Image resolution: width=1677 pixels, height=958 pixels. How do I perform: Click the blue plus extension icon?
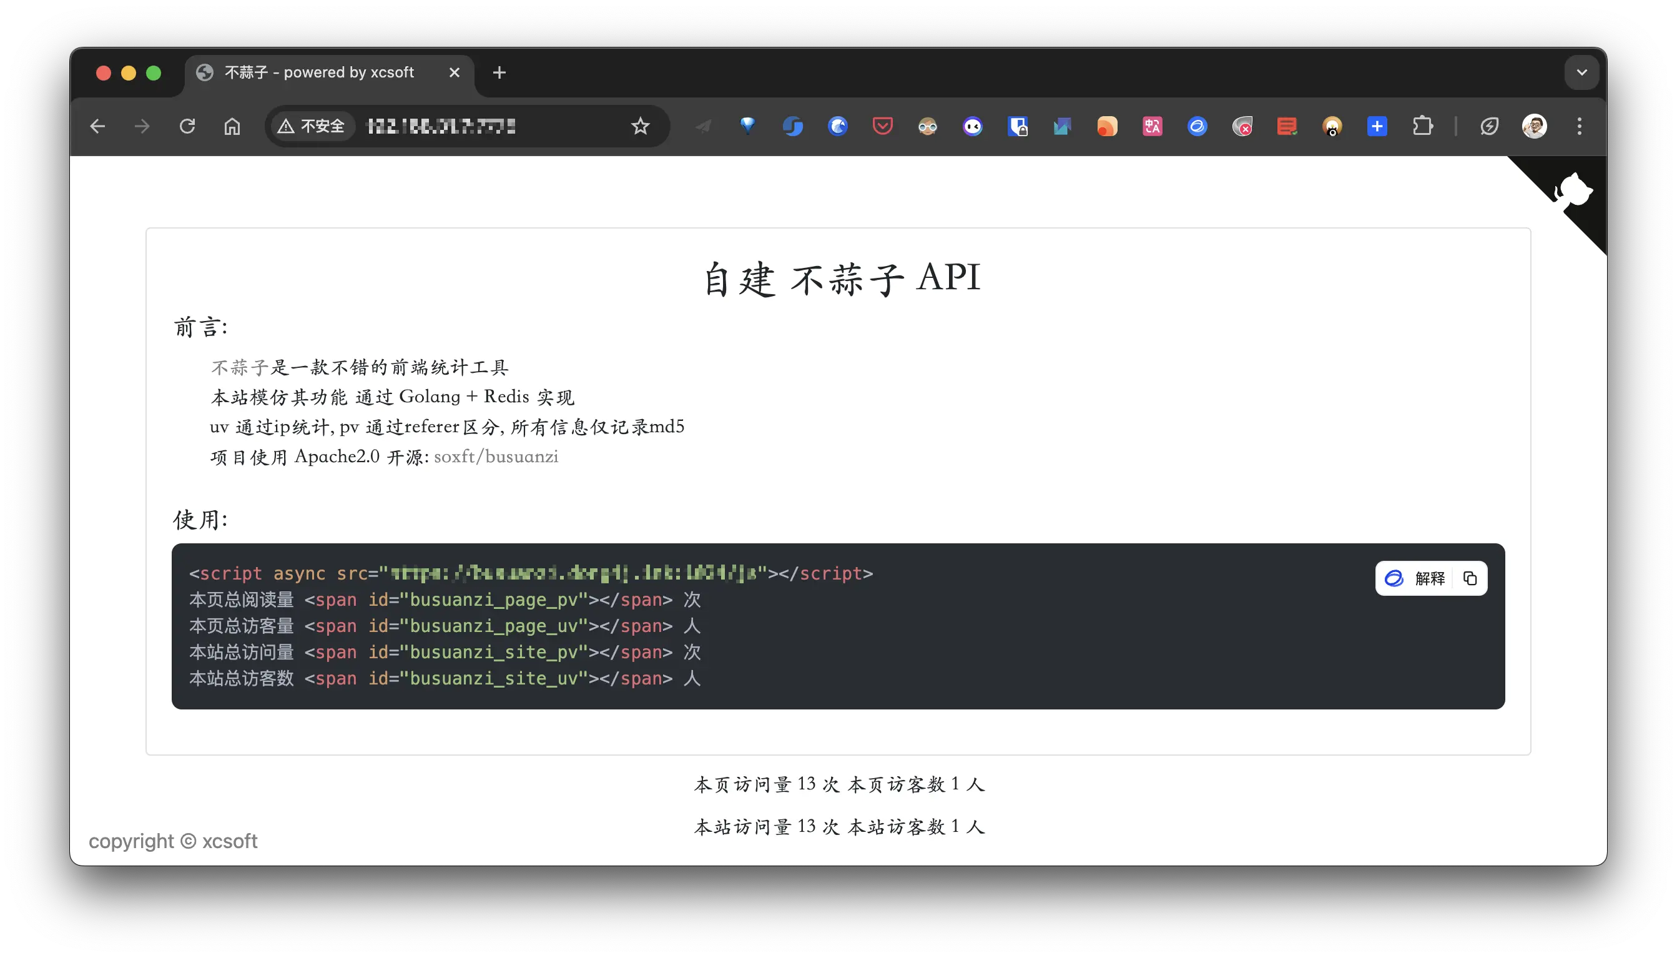click(1377, 126)
